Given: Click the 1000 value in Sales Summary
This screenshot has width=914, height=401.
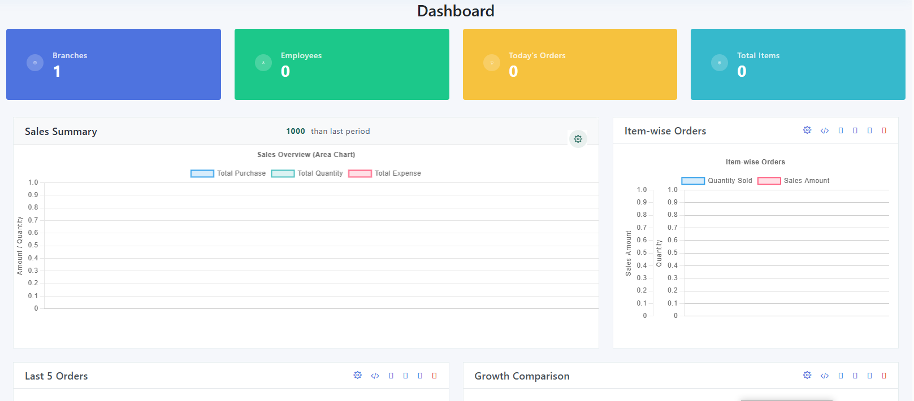Looking at the screenshot, I should click(x=296, y=131).
